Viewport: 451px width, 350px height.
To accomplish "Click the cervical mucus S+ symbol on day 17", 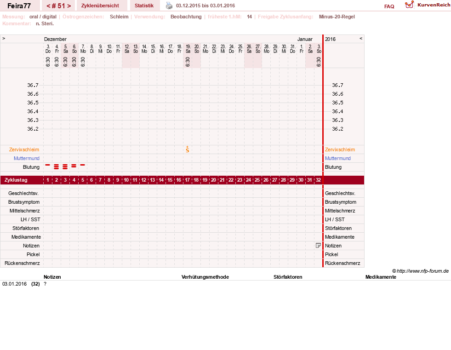I will click(x=188, y=149).
